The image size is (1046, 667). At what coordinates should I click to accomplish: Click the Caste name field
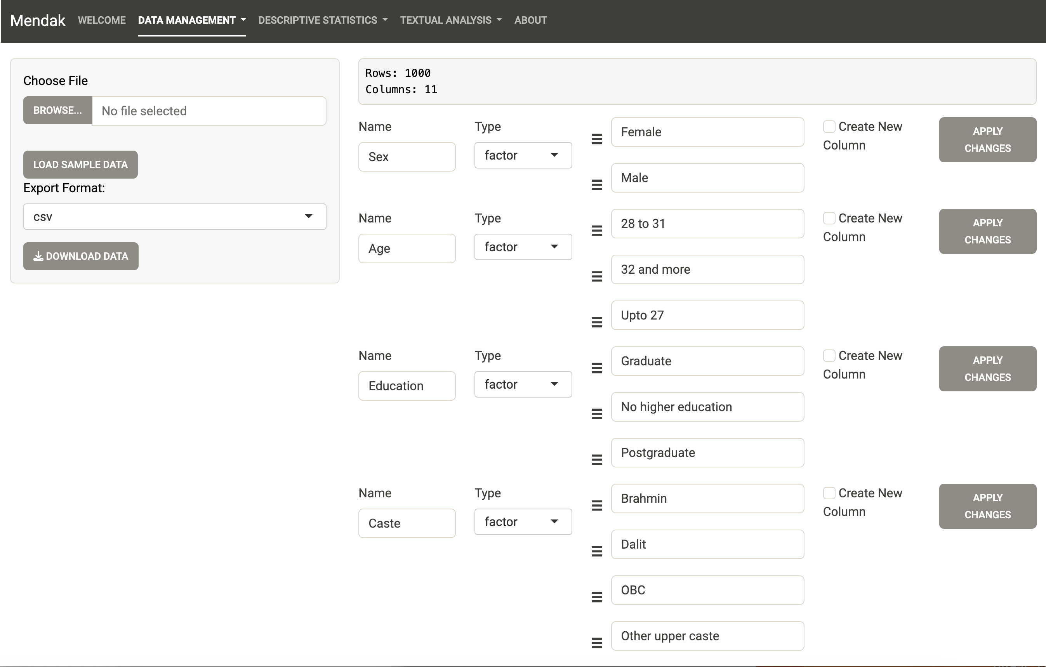click(x=407, y=523)
